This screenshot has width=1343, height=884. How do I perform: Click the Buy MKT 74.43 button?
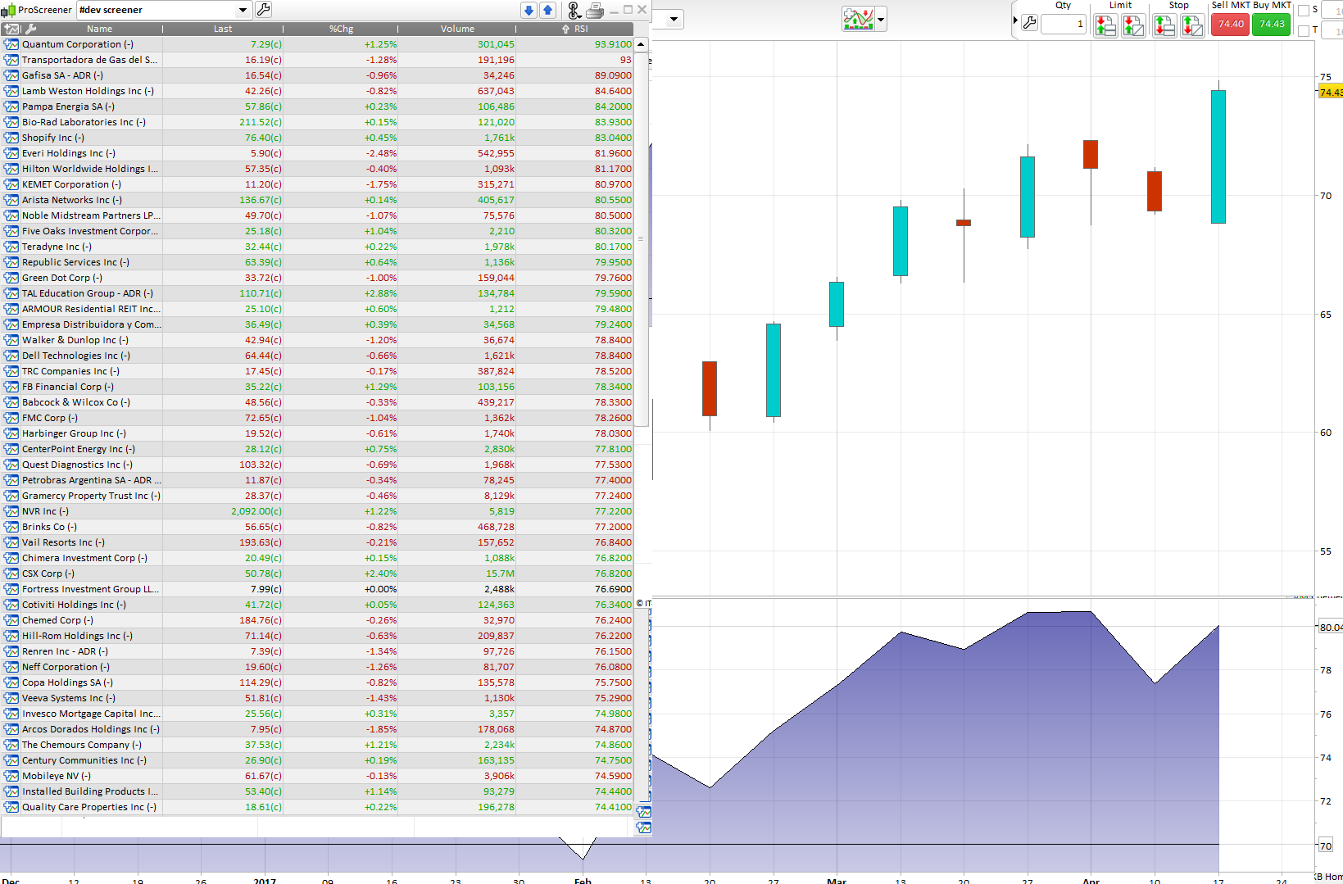(1272, 24)
